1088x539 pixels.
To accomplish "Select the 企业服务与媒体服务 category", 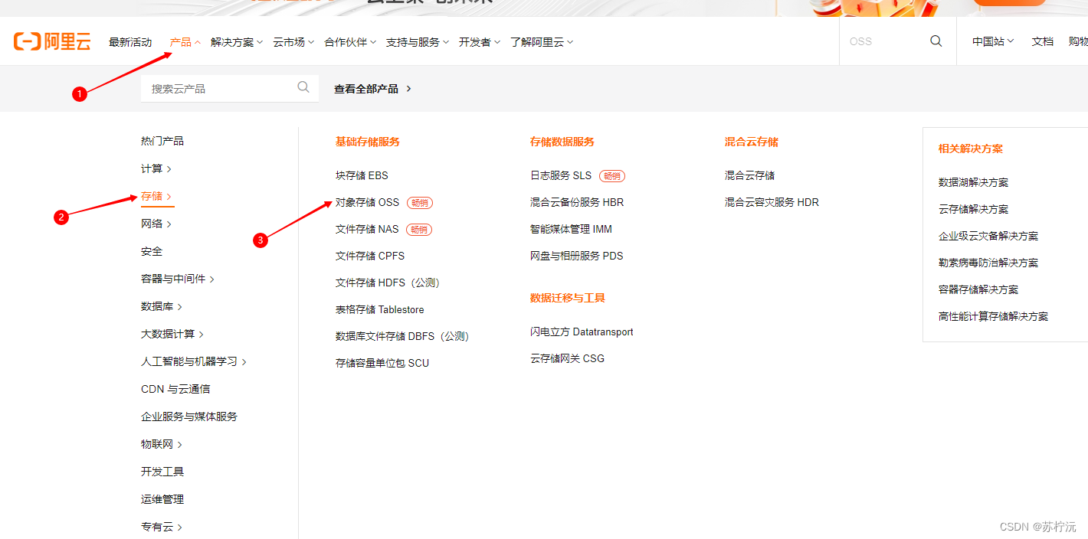I will point(189,416).
